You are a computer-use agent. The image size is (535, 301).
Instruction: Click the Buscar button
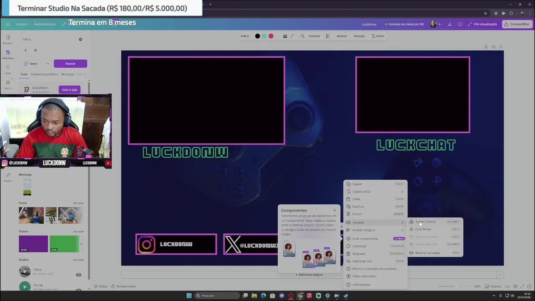pos(70,64)
